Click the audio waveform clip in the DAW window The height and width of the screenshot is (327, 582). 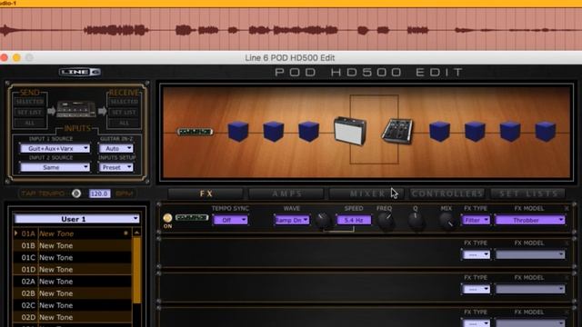(291, 29)
